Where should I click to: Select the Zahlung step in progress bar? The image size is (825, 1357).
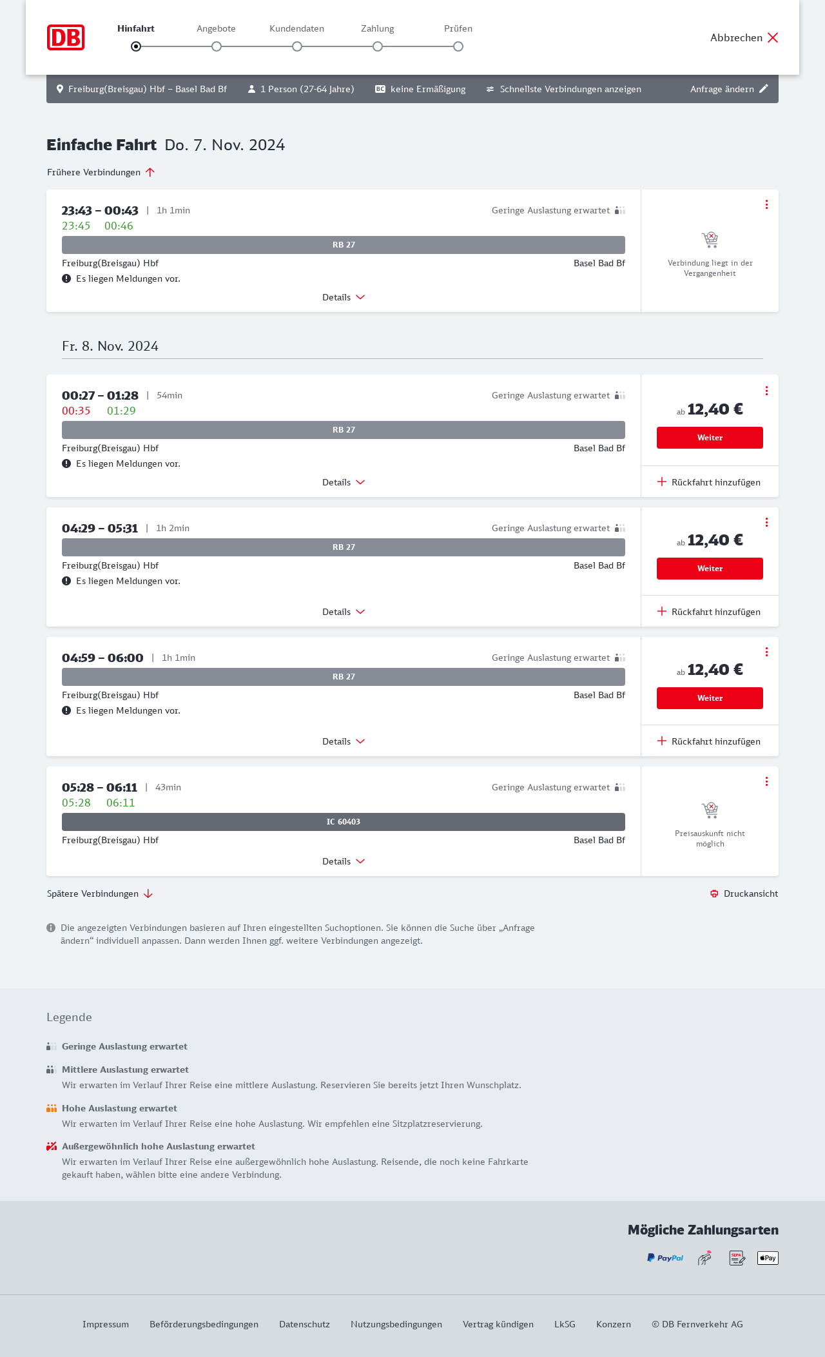click(x=378, y=46)
